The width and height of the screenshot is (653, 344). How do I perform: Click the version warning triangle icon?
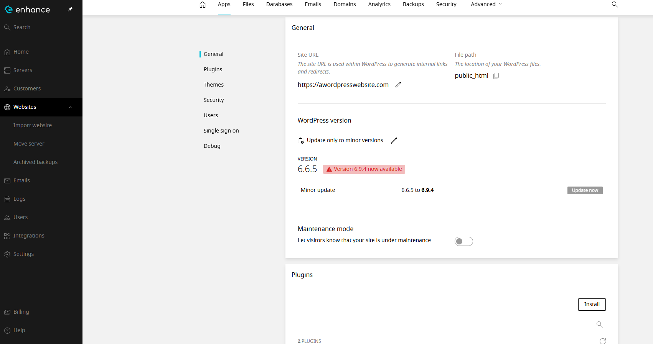[x=329, y=169]
